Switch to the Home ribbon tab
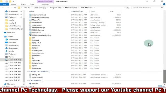The image size is (166, 93). coord(14,4)
